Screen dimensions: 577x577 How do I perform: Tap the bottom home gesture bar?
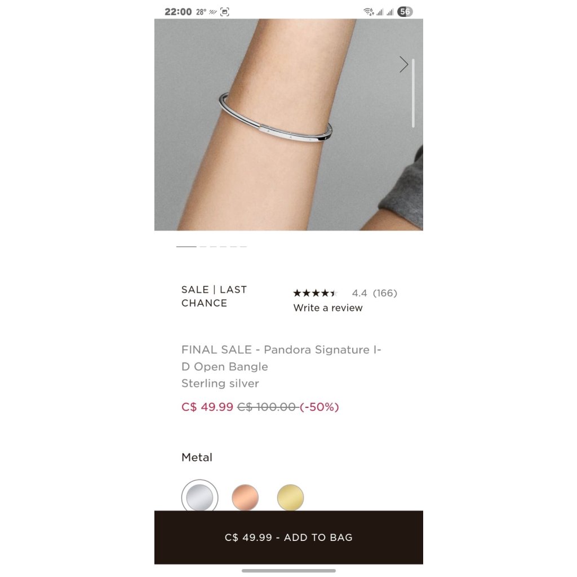tap(288, 571)
